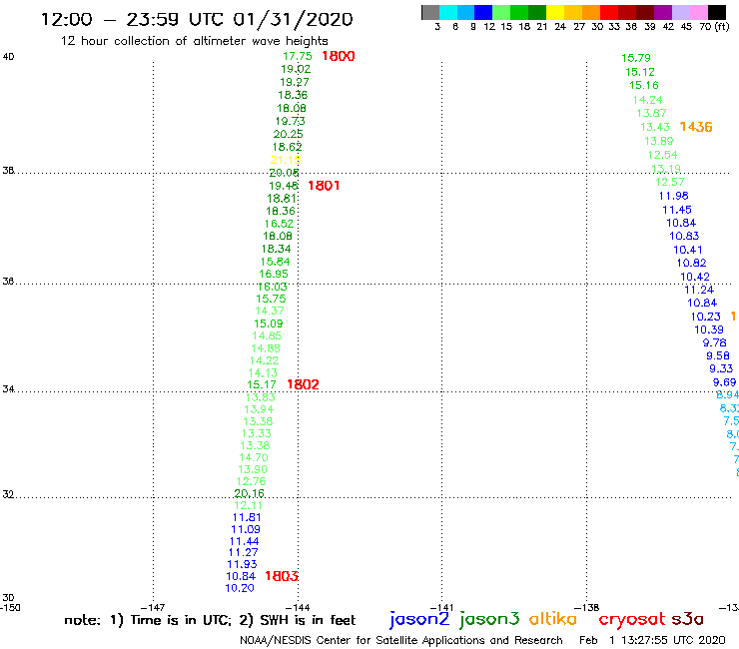Screen dimensions: 739x649
Task: Select the pink legend swatch
Action: pos(699,12)
